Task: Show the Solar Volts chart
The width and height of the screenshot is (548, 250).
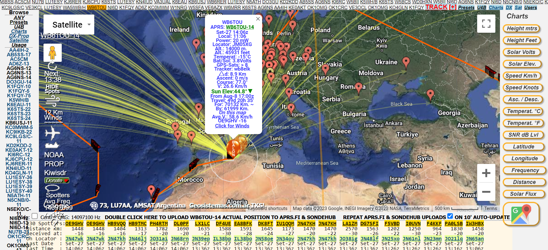Action: tap(521, 52)
